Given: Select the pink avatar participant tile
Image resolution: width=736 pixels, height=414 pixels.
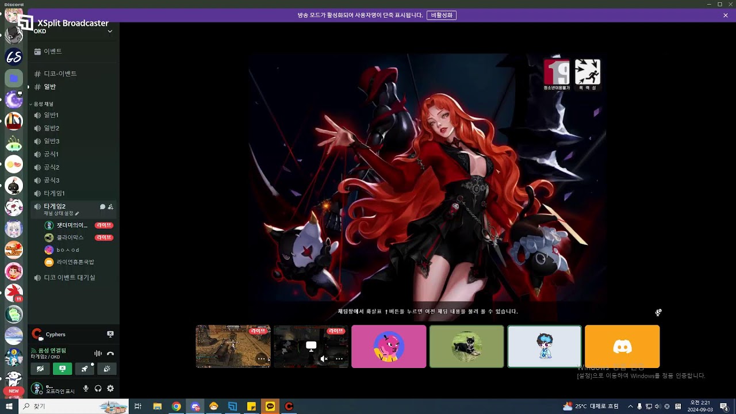Looking at the screenshot, I should (389, 346).
